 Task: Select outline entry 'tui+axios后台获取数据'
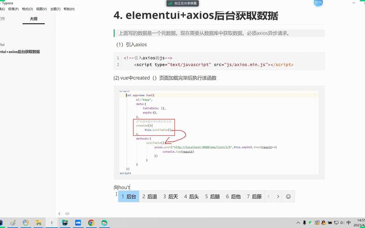(20, 52)
